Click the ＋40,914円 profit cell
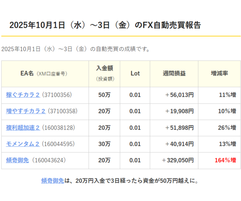 tap(179, 144)
